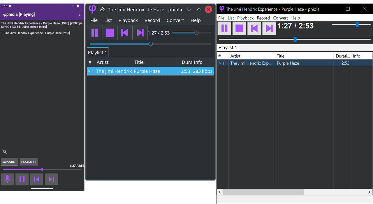The width and height of the screenshot is (373, 204).
Task: Select the Playlist 1 tab in Linux window
Action: point(98,52)
